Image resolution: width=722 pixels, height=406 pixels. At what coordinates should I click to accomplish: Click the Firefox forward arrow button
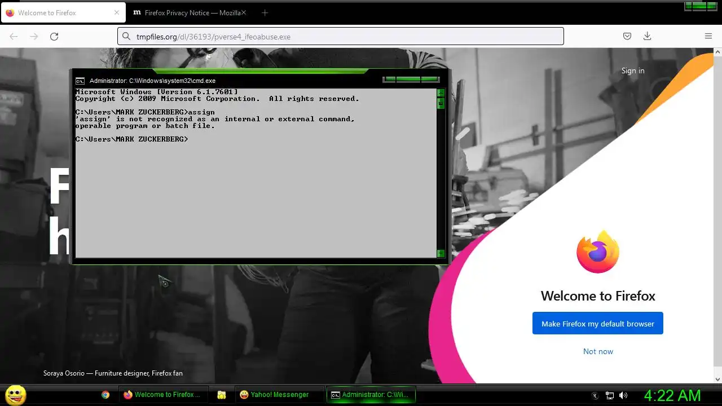tap(34, 37)
